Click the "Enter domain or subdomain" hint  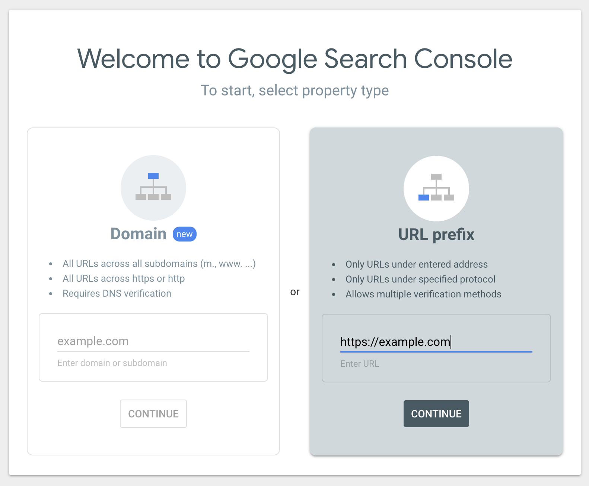(112, 363)
